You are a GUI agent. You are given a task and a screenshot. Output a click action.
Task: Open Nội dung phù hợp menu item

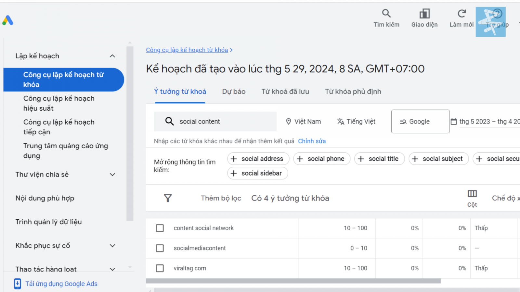point(45,198)
